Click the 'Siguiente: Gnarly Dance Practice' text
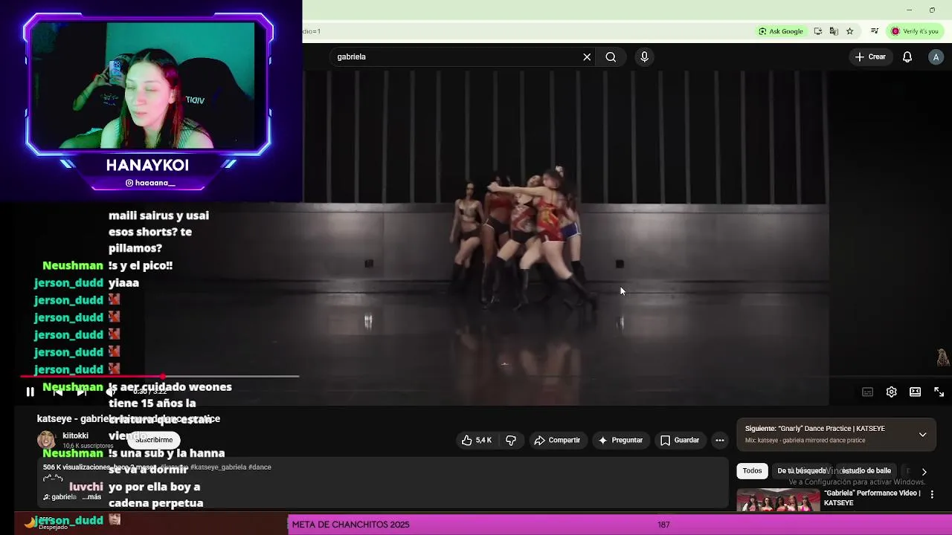This screenshot has height=535, width=952. point(815,429)
